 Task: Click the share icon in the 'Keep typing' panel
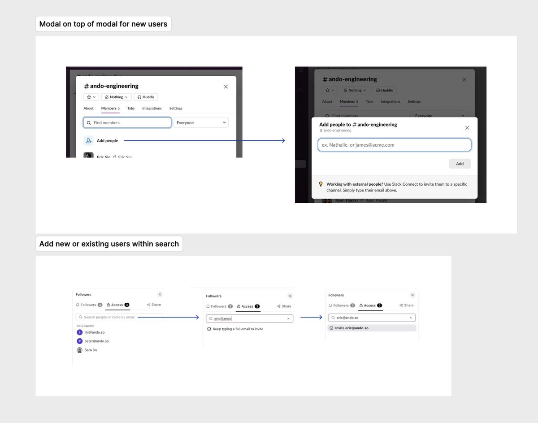(278, 306)
